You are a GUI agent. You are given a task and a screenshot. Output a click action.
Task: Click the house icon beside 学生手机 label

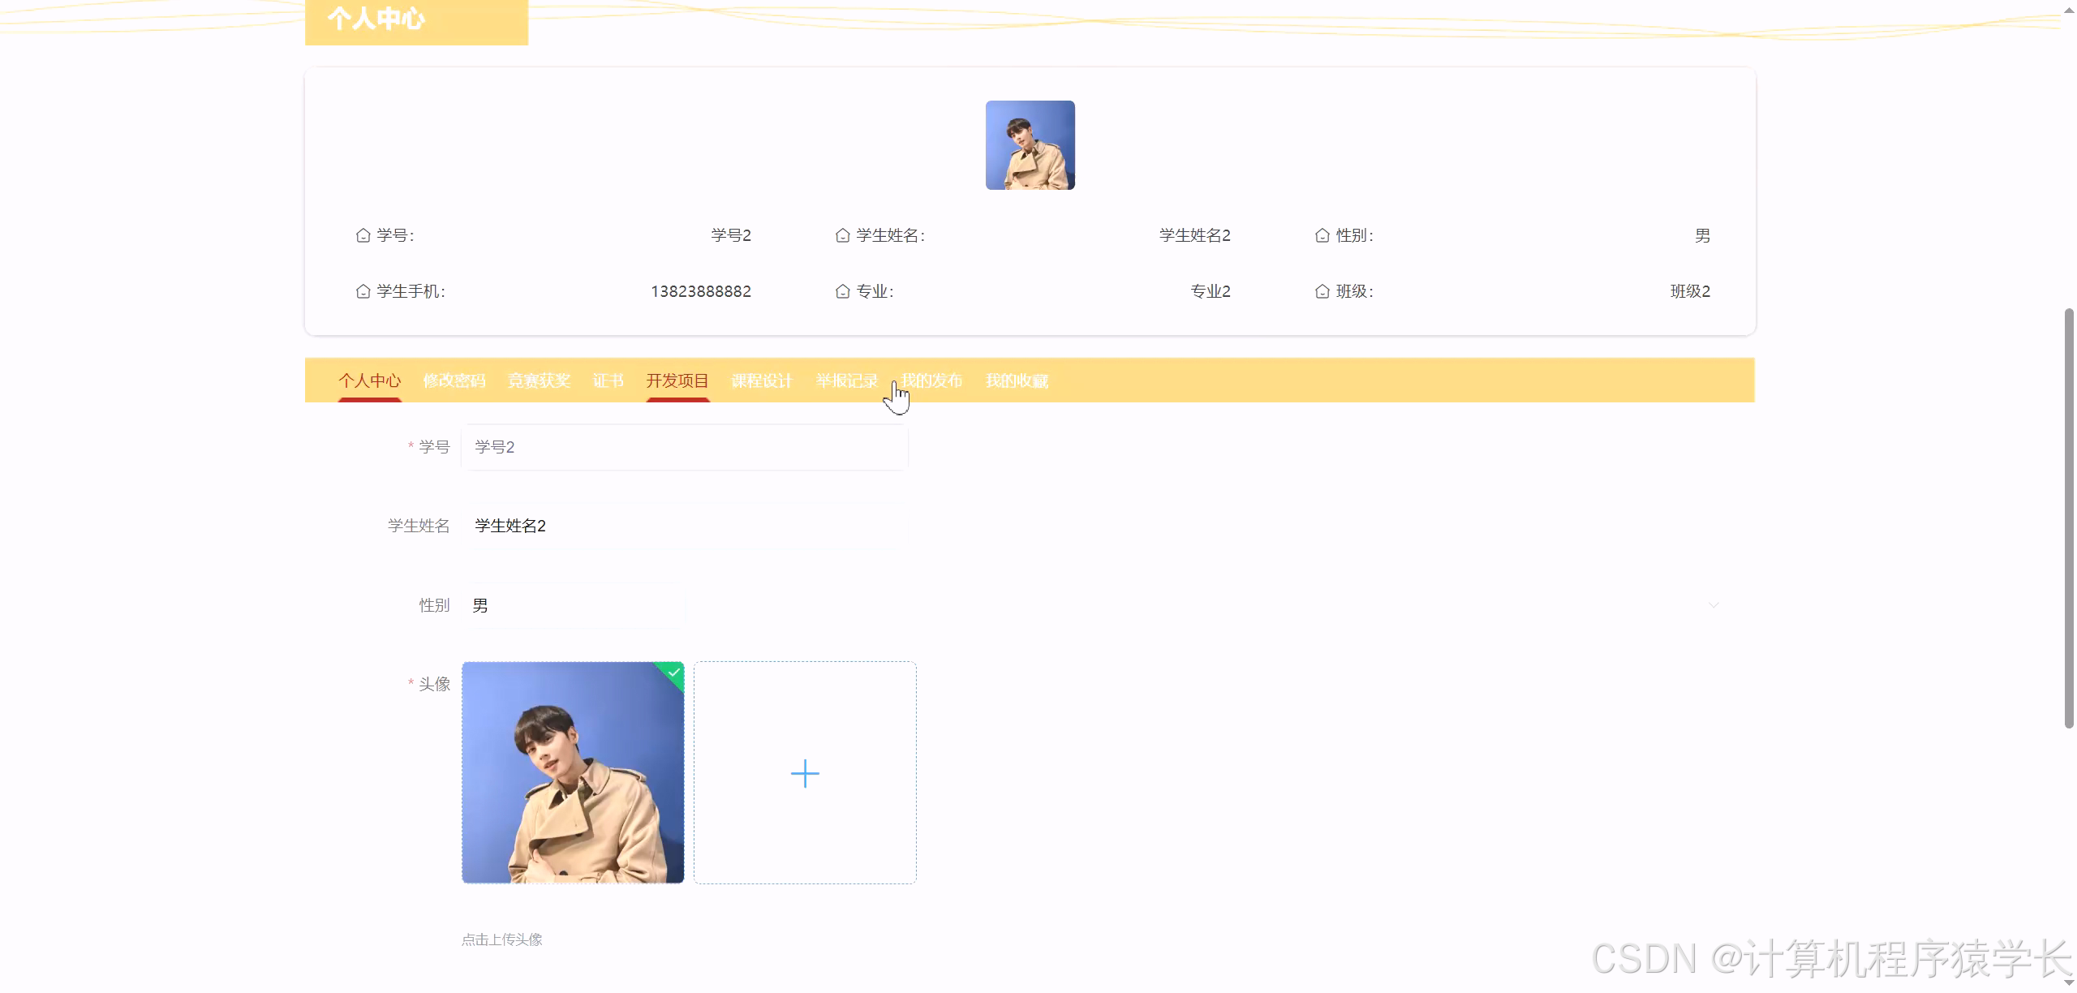point(363,290)
